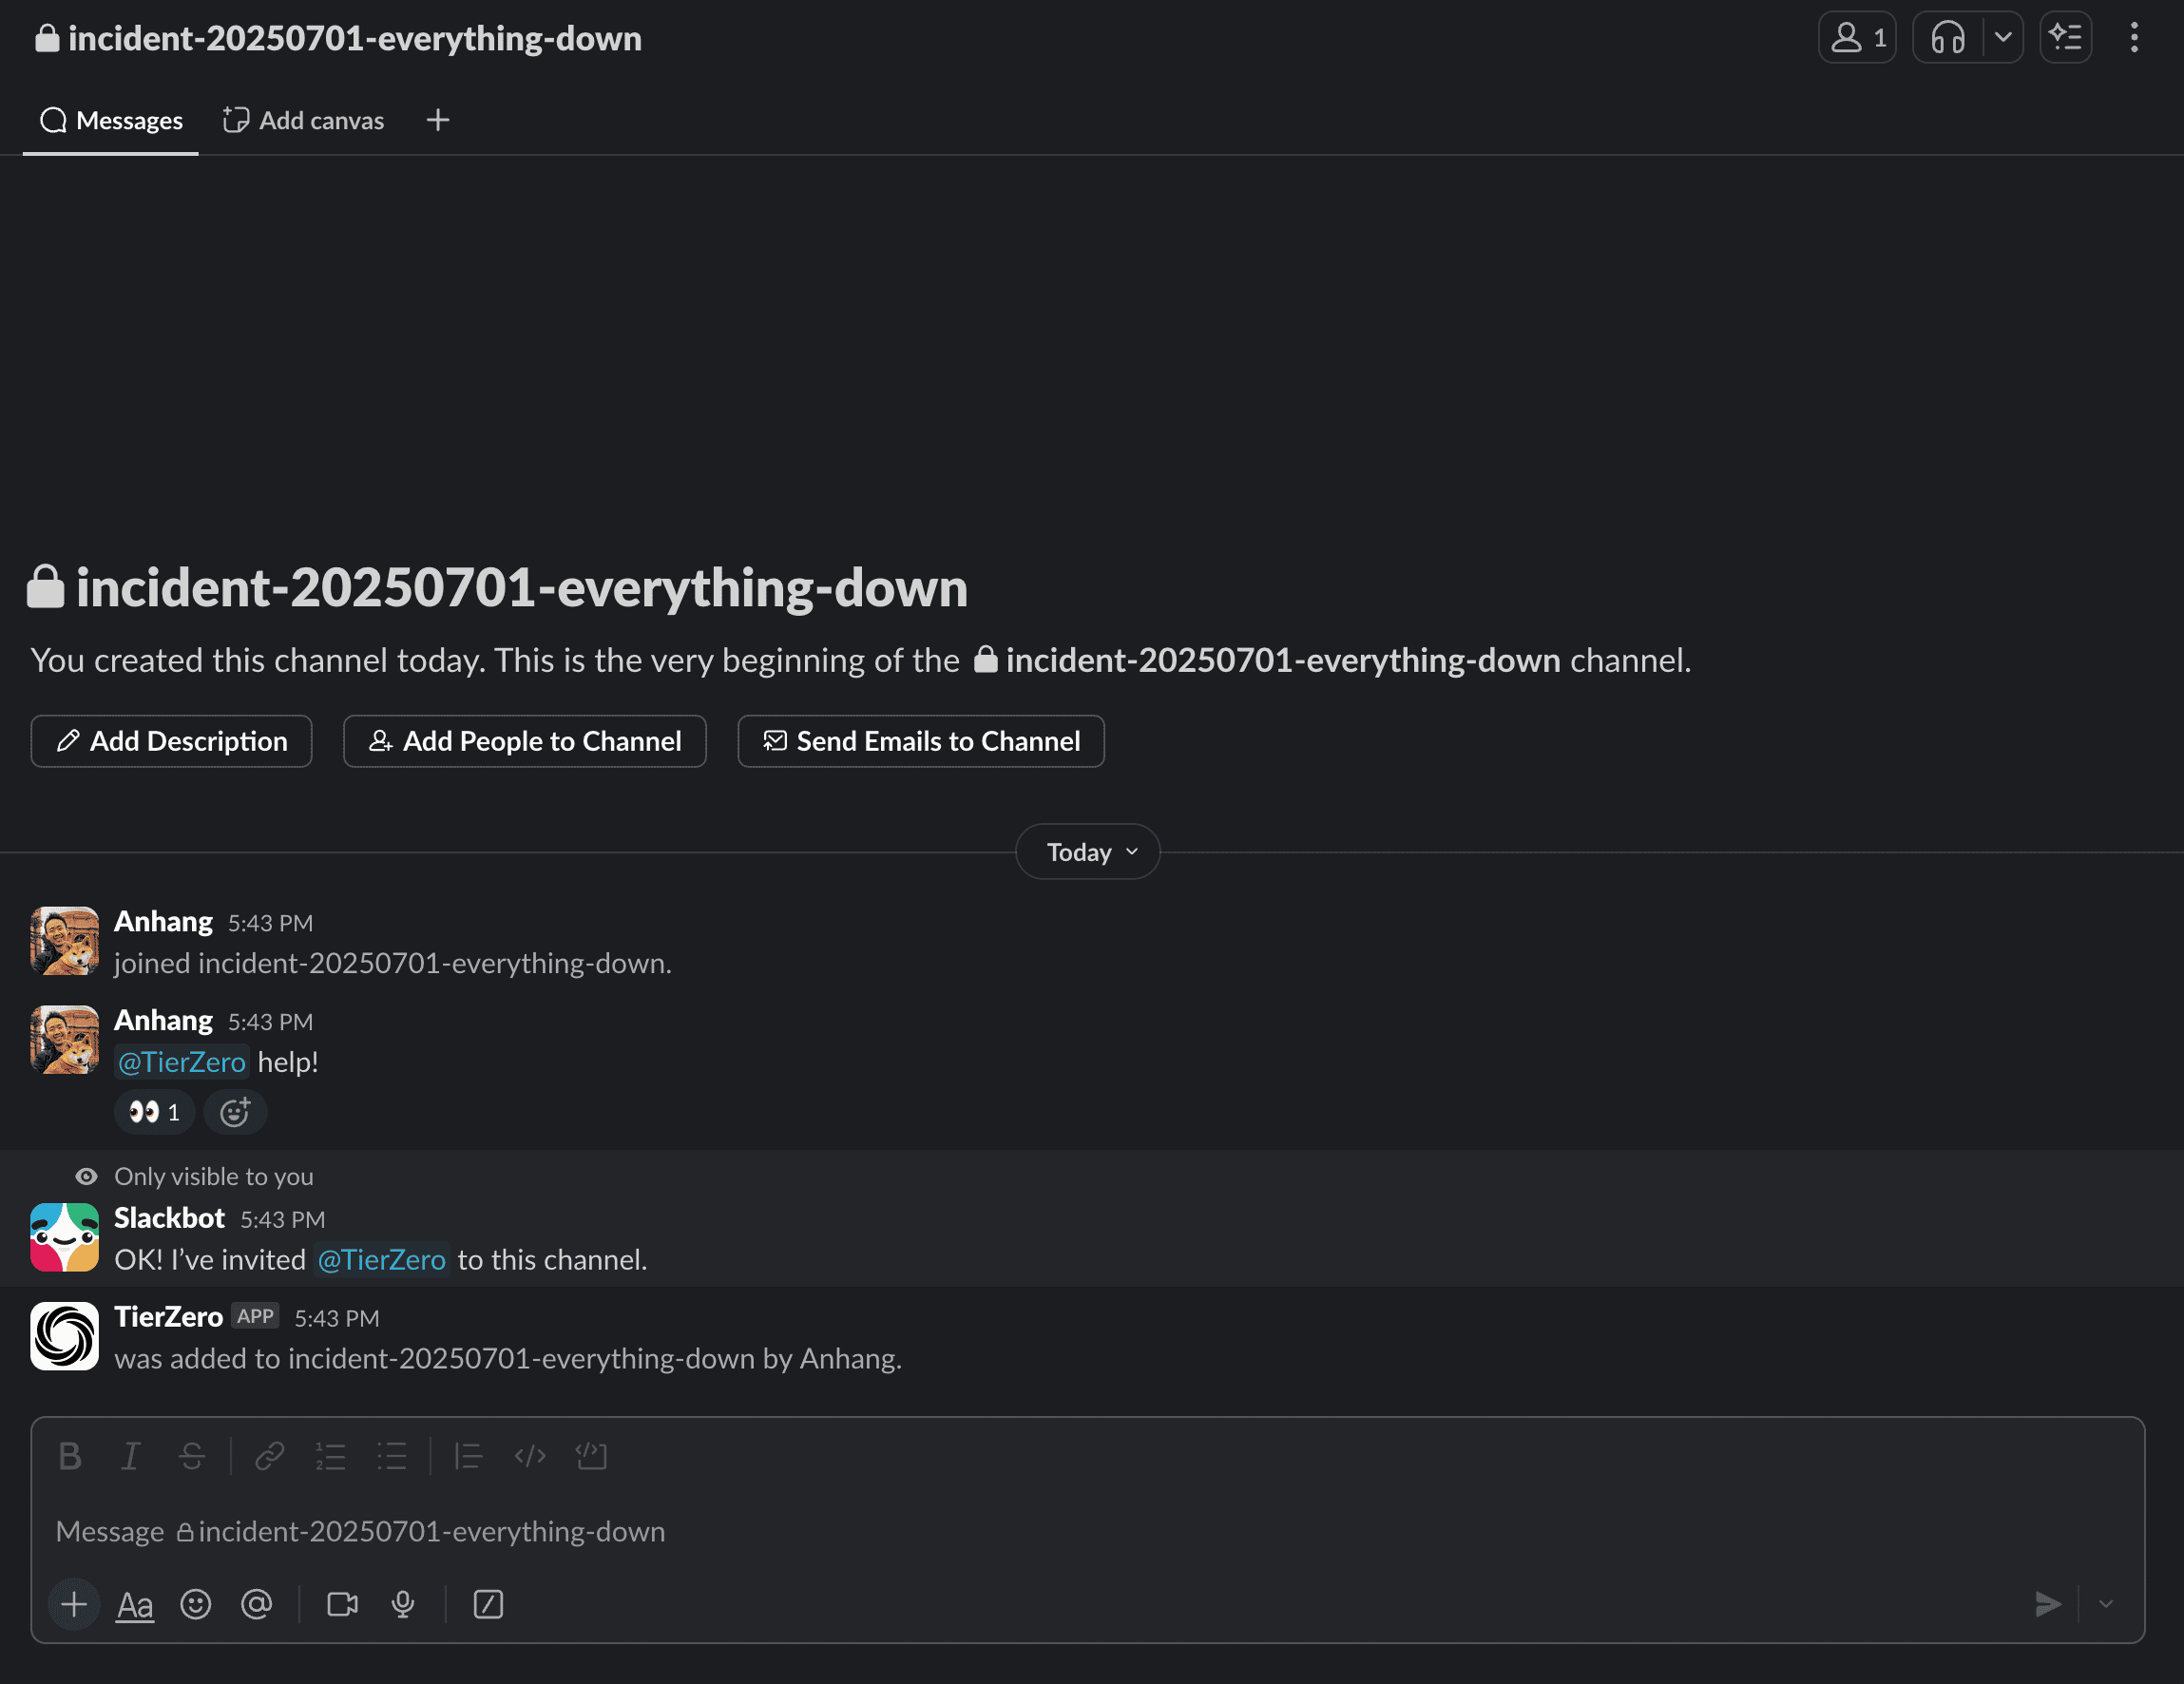
Task: Toggle bold formatting
Action: pyautogui.click(x=70, y=1456)
